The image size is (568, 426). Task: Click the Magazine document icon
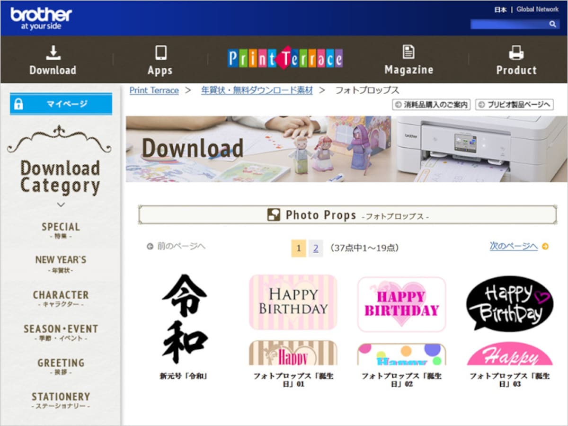pos(408,52)
